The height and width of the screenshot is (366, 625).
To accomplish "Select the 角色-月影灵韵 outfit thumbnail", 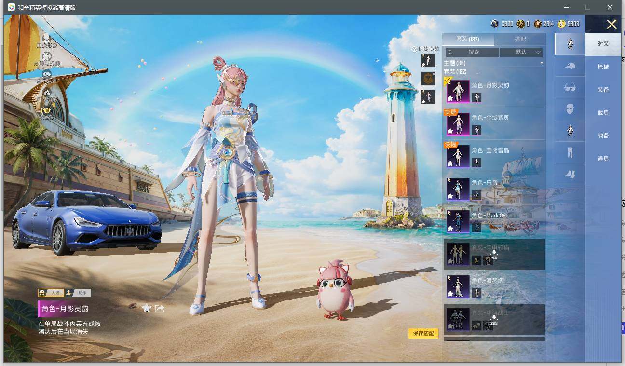I will pyautogui.click(x=458, y=91).
